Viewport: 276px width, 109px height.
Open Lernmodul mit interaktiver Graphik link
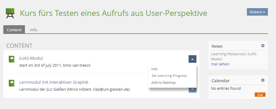tap(54, 82)
